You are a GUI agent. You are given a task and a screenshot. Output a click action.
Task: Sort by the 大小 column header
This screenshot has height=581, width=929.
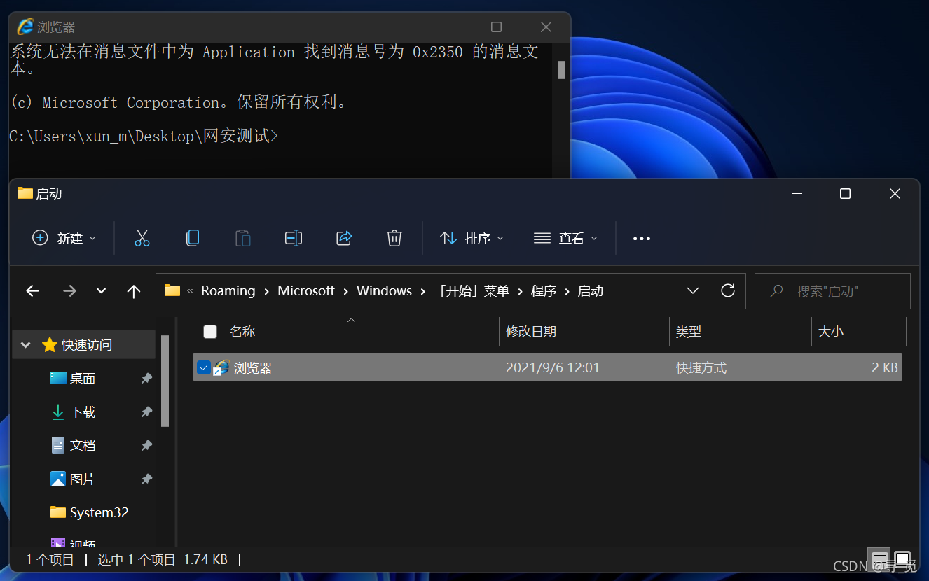click(831, 332)
